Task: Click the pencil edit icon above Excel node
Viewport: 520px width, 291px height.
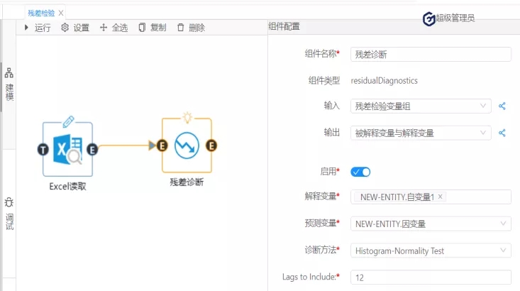Action: [68, 121]
